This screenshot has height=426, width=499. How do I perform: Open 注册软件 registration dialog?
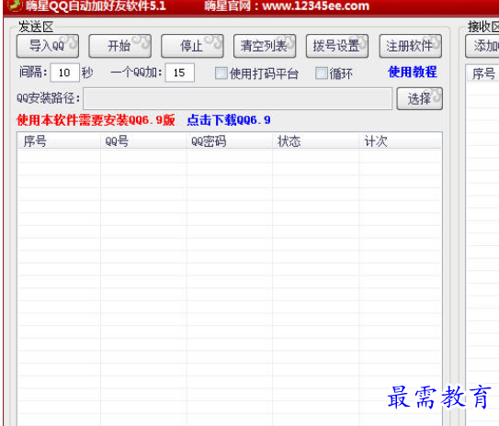(410, 46)
